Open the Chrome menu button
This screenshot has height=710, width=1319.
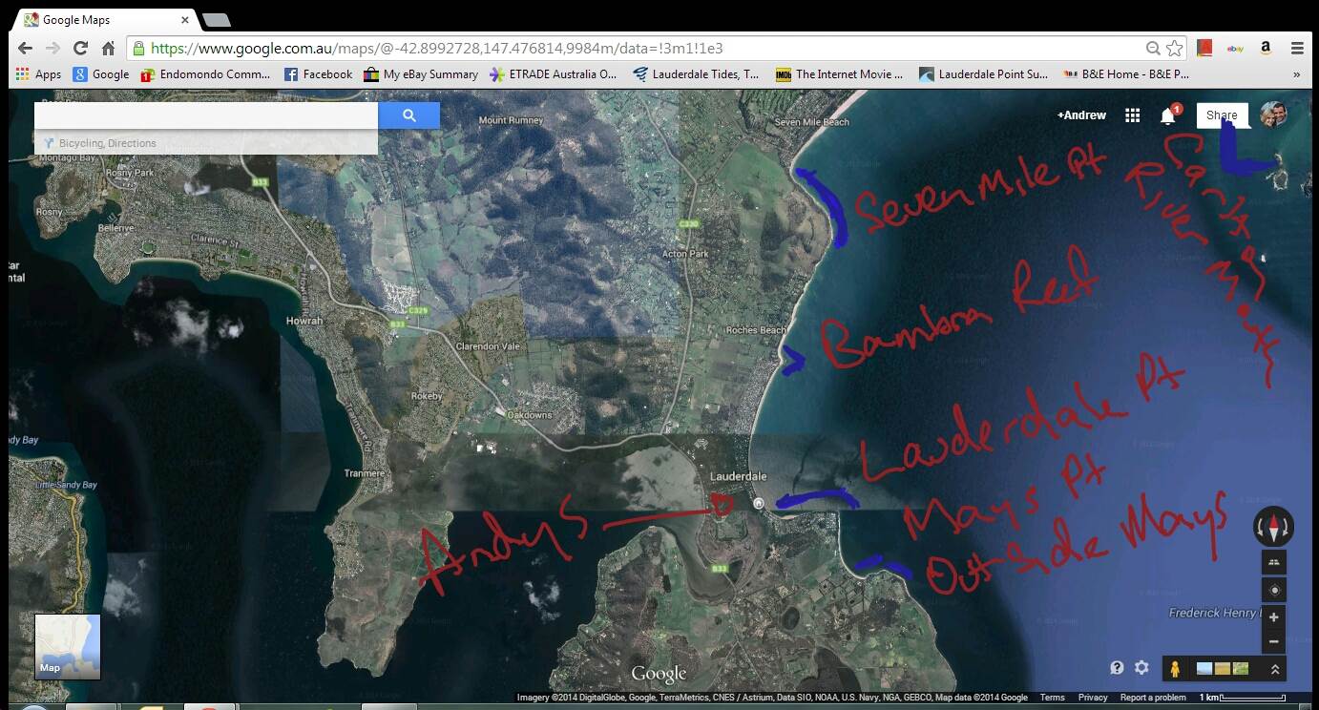coord(1297,48)
